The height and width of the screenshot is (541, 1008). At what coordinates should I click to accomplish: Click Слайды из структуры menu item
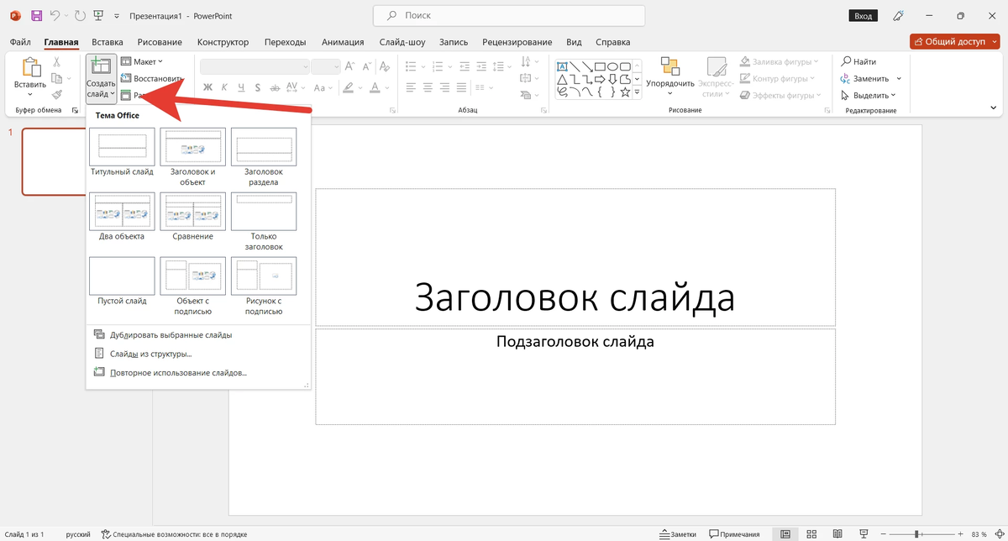pos(151,354)
